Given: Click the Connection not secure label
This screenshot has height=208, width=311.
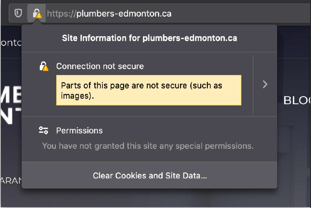Looking at the screenshot, I should coord(100,66).
